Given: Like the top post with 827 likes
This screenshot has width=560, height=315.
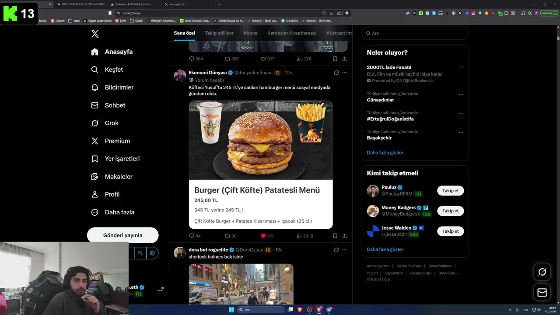Looking at the screenshot, I should point(267,59).
